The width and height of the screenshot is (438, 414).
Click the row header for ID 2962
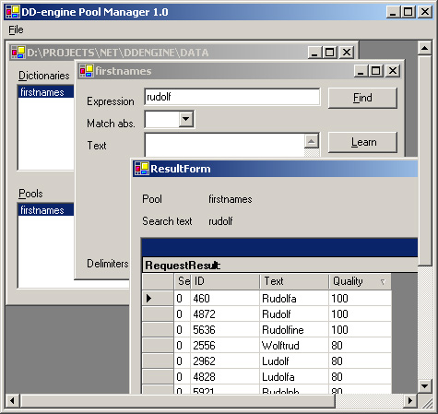[158, 361]
